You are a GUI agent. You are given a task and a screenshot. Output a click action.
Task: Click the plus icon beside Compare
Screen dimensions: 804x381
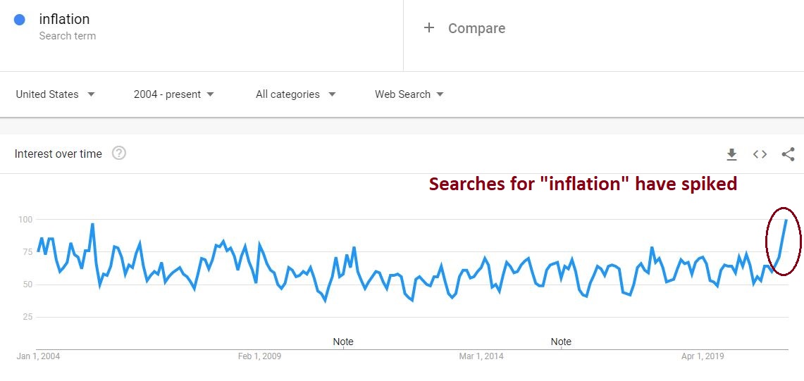pos(428,28)
